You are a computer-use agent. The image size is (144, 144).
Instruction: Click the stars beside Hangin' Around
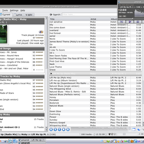coord(40,59)
